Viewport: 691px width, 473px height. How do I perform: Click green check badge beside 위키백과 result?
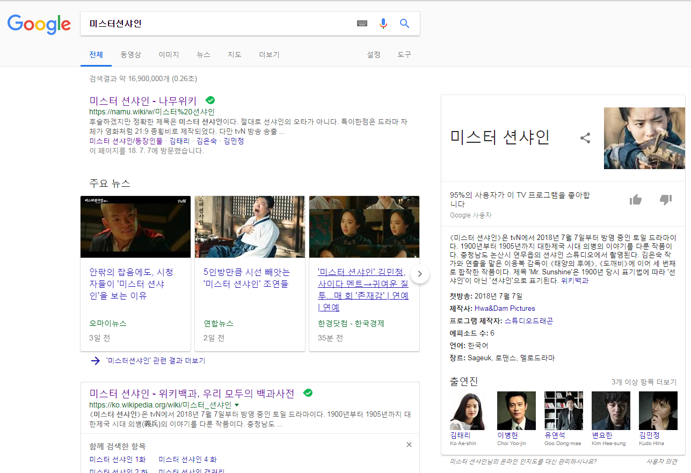click(308, 393)
